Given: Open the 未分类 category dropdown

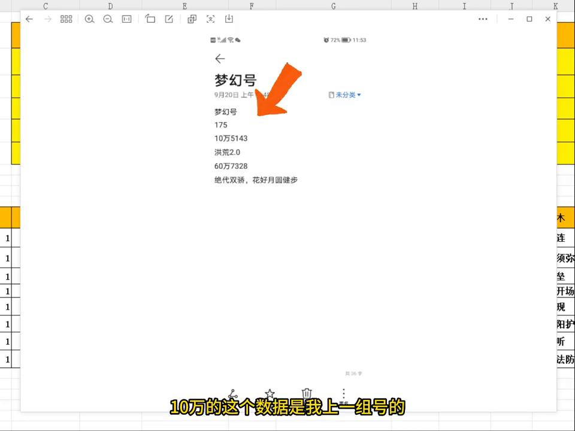Looking at the screenshot, I should pos(345,95).
